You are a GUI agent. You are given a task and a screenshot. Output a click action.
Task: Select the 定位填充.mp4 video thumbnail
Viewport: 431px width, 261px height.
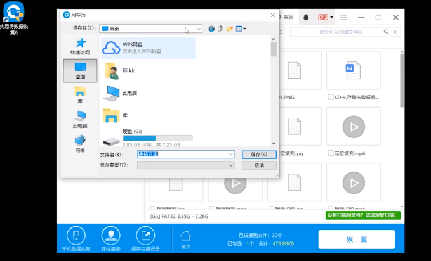pos(354,127)
